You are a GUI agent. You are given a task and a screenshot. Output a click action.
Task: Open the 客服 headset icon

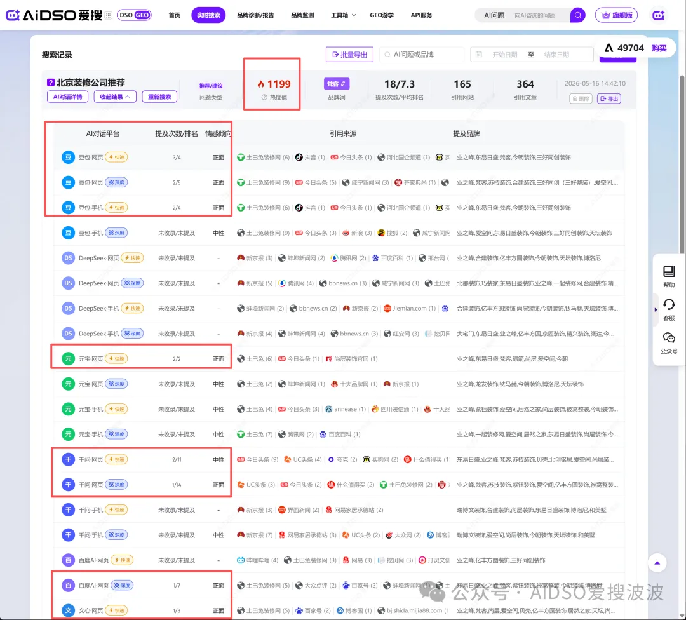click(668, 309)
